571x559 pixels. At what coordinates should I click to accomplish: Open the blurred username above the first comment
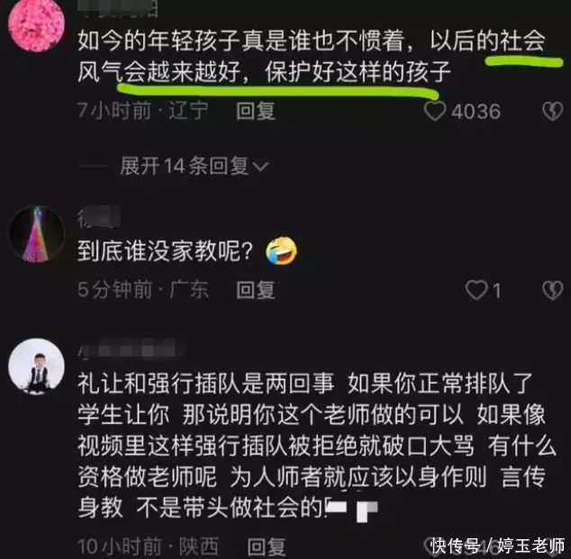[118, 9]
